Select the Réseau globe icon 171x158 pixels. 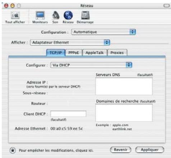tap(68, 15)
